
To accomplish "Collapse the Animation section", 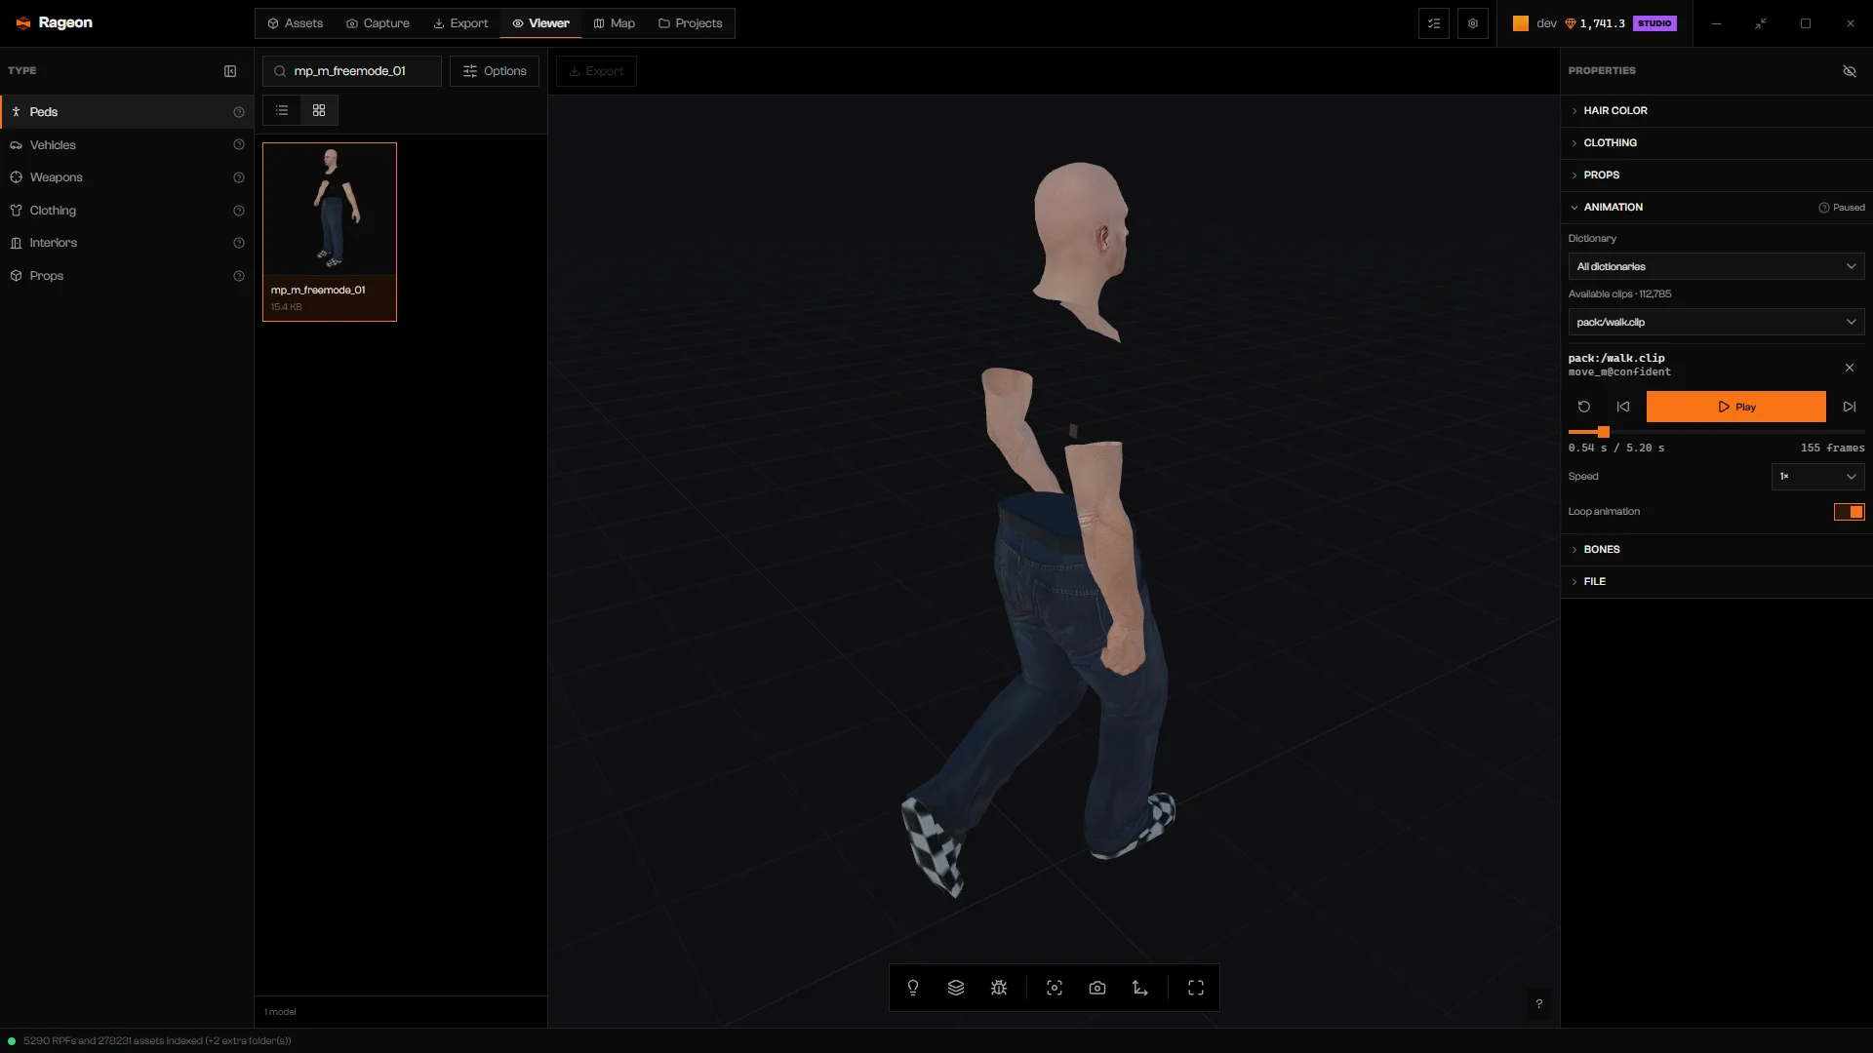I will 1716,207.
